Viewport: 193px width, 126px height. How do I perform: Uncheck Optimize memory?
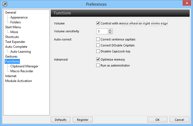click(x=98, y=59)
